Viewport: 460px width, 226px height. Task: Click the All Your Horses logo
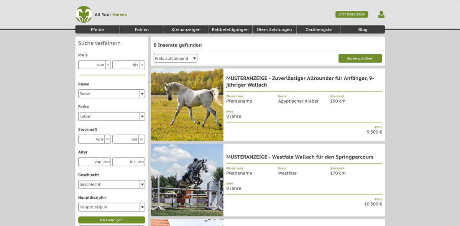click(101, 15)
